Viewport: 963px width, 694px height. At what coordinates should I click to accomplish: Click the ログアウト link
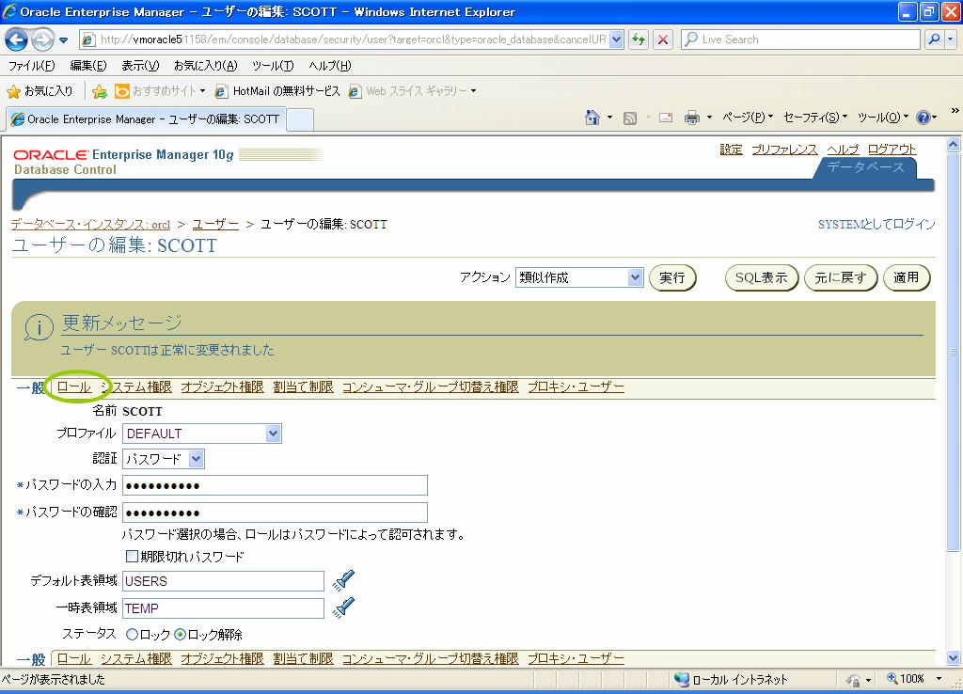pos(892,150)
